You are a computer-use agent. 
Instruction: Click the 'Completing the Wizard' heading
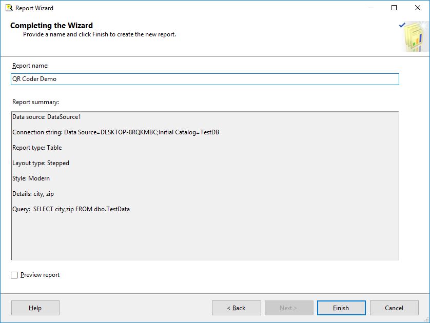pos(51,26)
